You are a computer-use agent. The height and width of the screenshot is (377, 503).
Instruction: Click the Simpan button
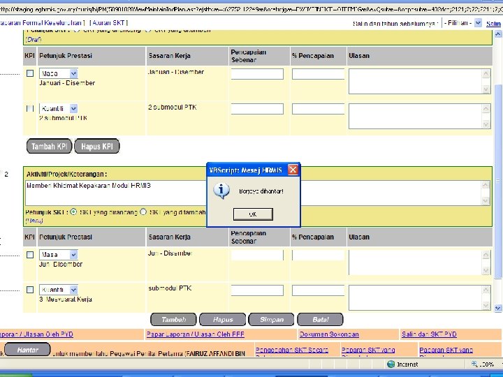271,320
